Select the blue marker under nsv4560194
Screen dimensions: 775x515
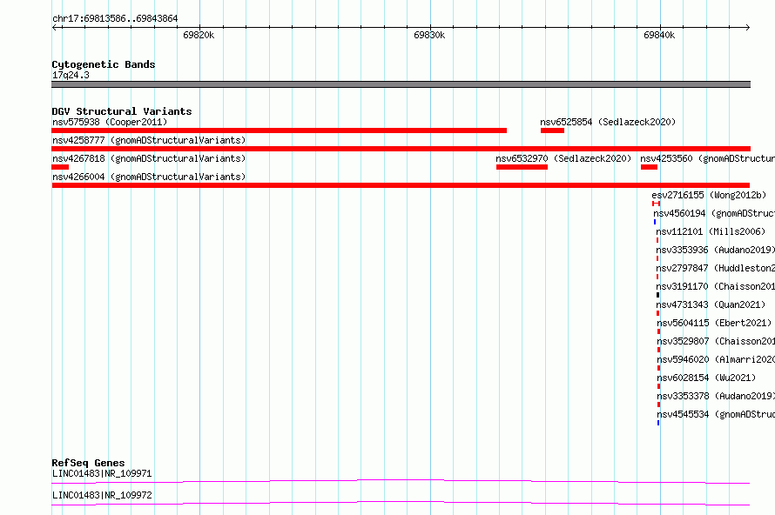point(655,222)
